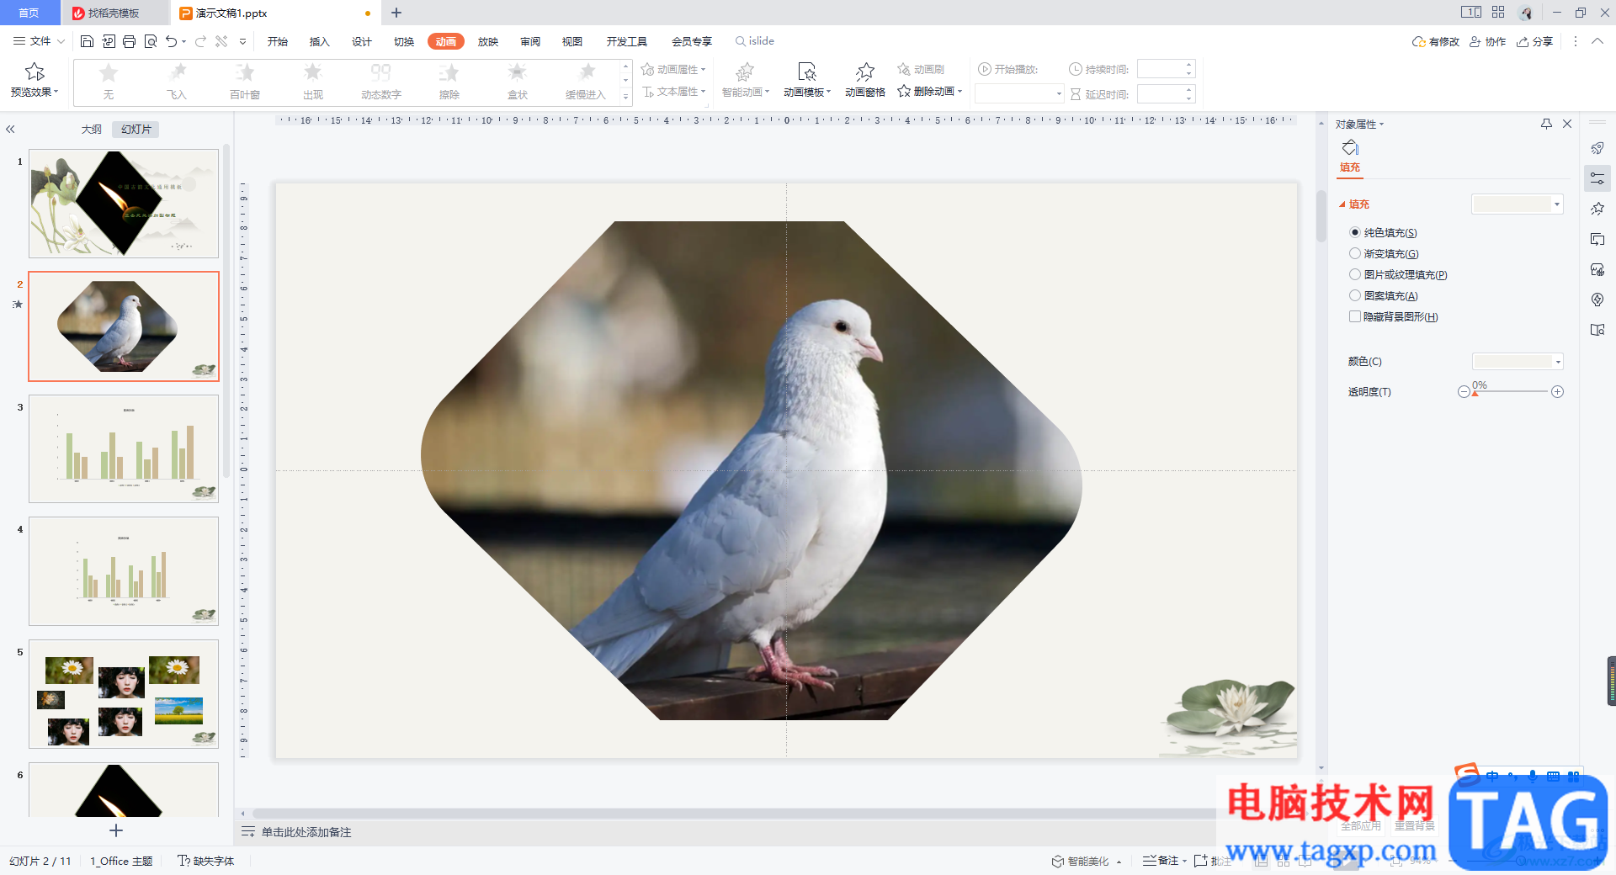Click the Save icon in quick access toolbar
Image resolution: width=1616 pixels, height=875 pixels.
87,41
